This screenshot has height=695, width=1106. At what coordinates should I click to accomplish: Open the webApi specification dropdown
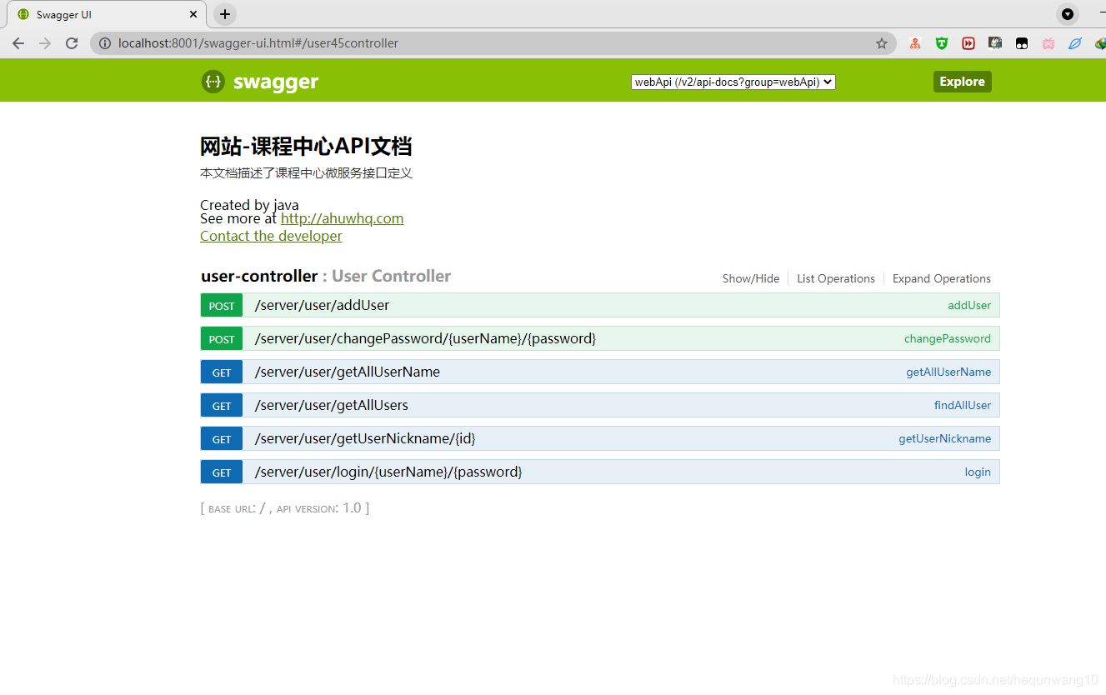point(733,81)
